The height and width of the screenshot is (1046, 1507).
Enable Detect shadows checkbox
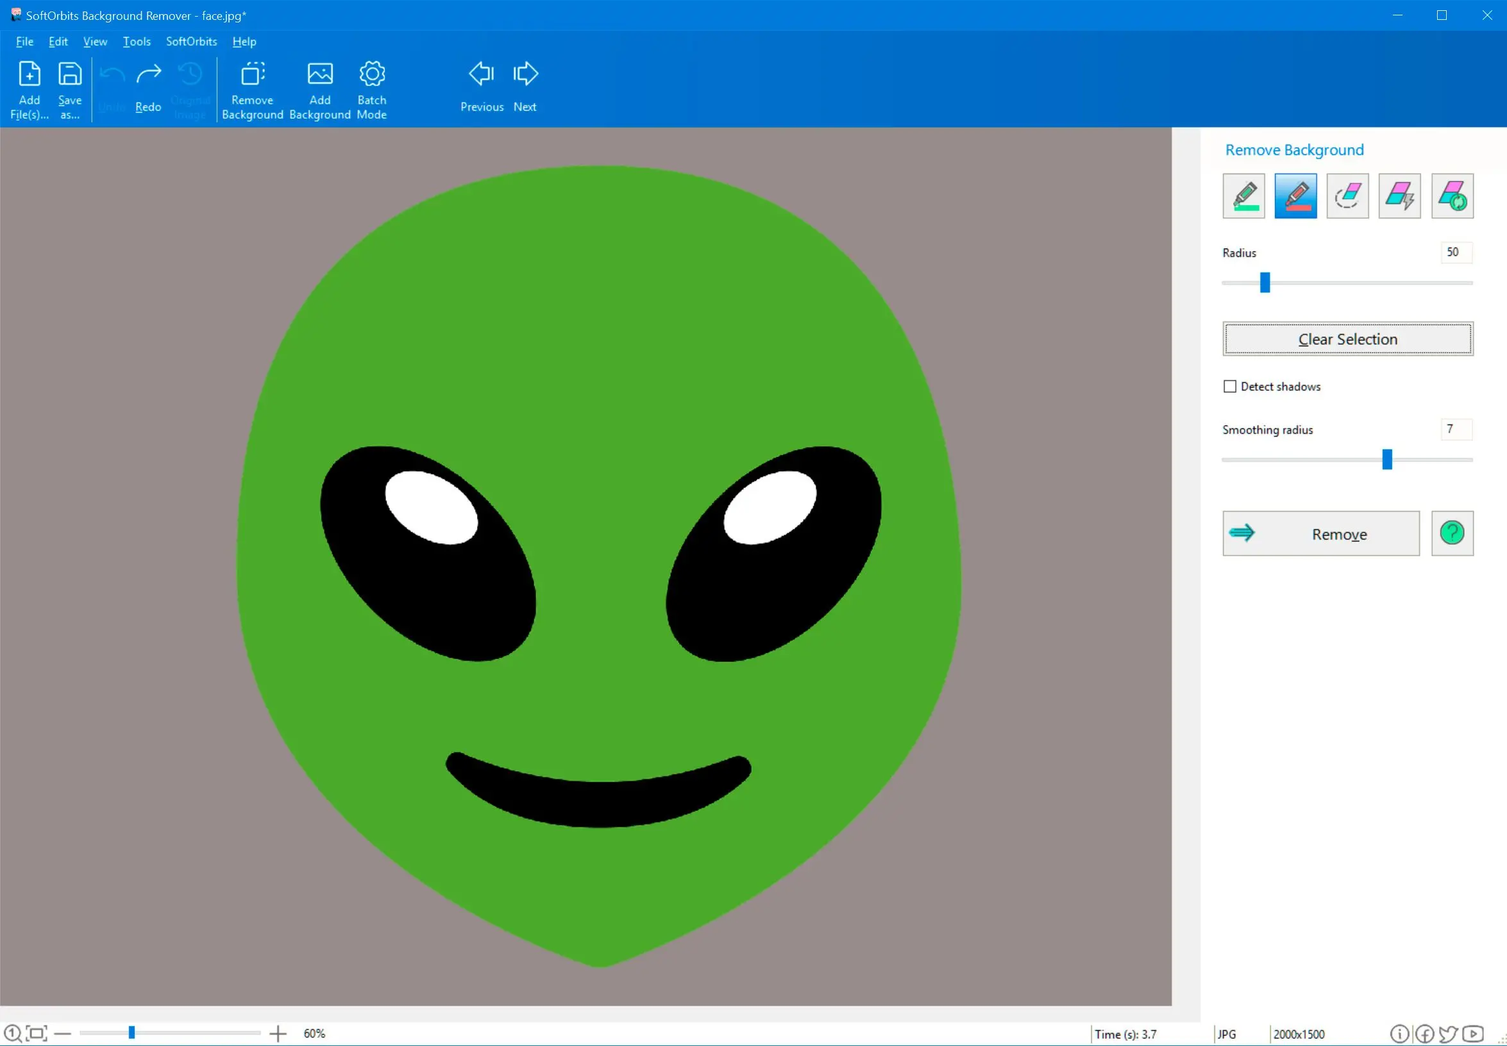[x=1230, y=386]
